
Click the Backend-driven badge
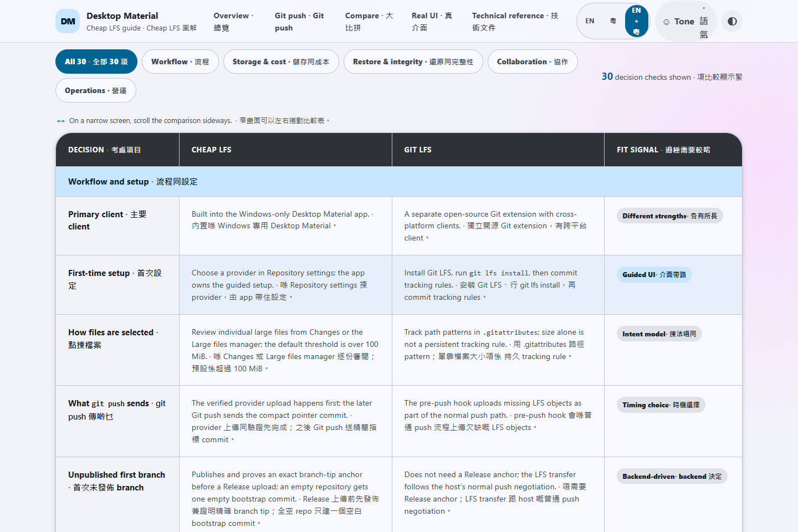click(x=672, y=476)
